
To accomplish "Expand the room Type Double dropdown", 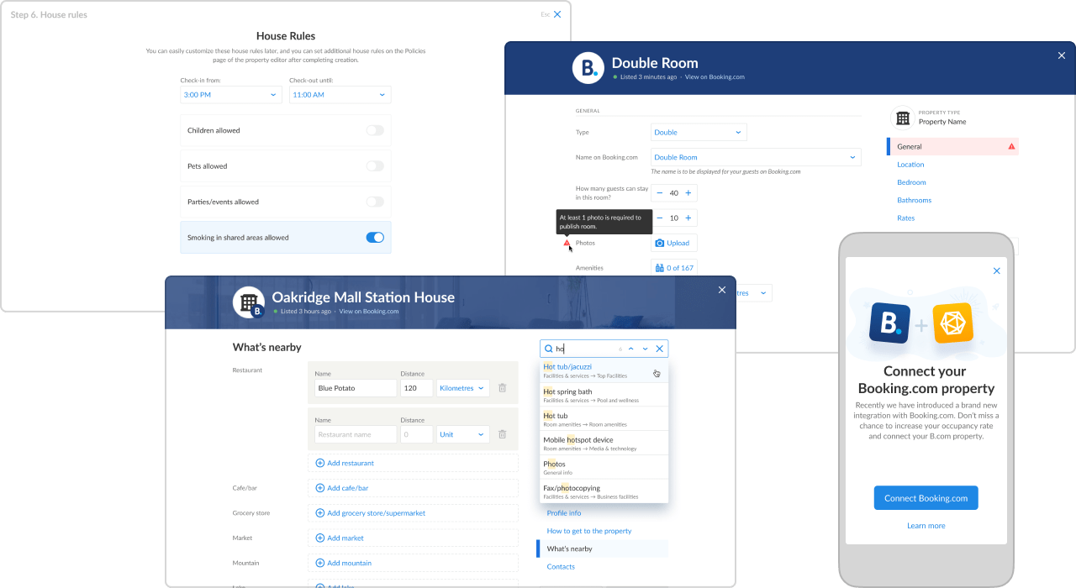I will click(x=698, y=133).
